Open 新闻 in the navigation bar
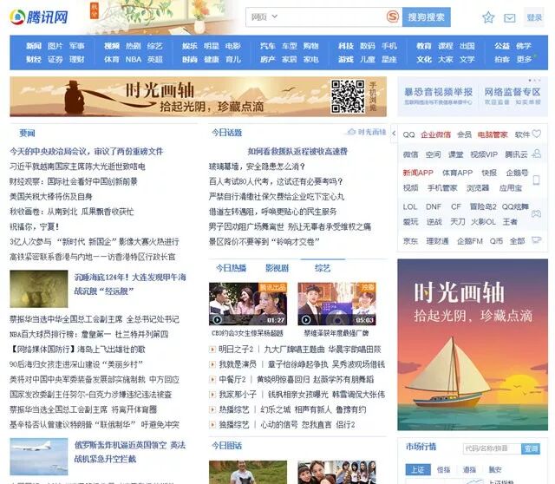 click(34, 46)
